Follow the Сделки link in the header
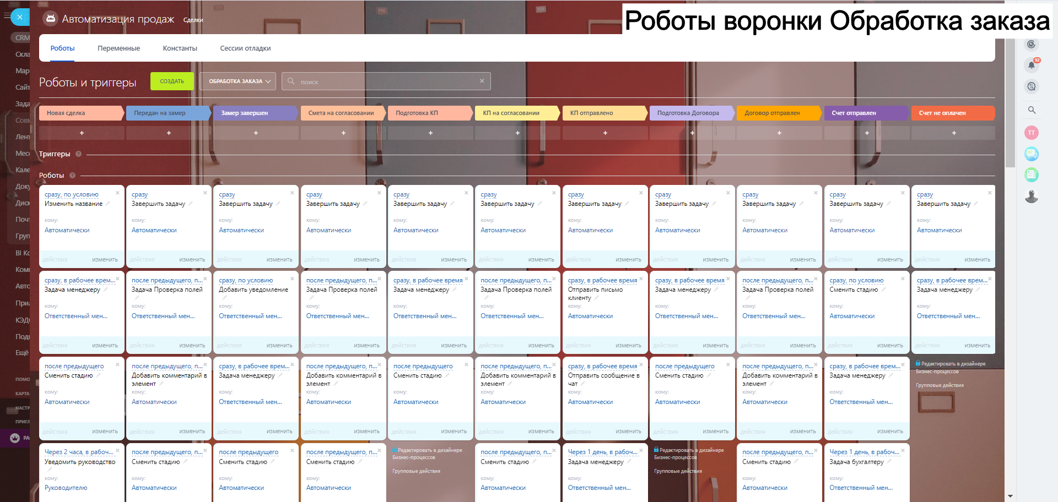Image resolution: width=1058 pixels, height=502 pixels. (x=193, y=20)
